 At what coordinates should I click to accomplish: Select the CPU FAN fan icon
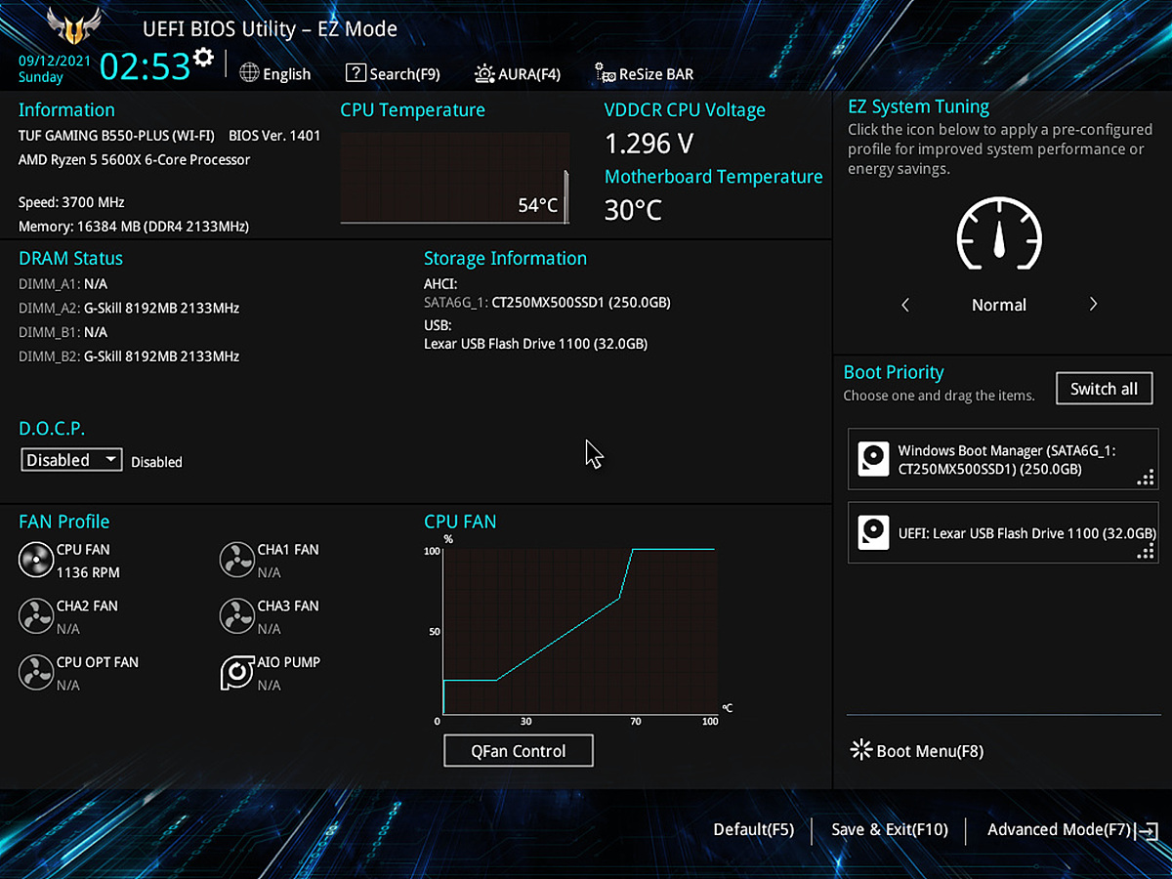[34, 560]
